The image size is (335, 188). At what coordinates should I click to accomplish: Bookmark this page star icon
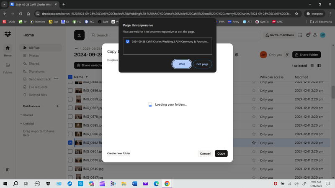pyautogui.click(x=296, y=14)
